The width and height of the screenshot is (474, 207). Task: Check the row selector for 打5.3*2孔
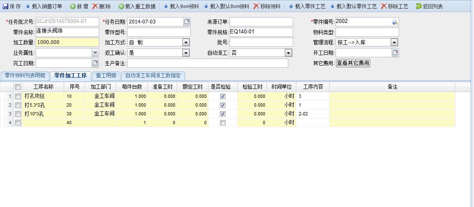tap(18, 105)
